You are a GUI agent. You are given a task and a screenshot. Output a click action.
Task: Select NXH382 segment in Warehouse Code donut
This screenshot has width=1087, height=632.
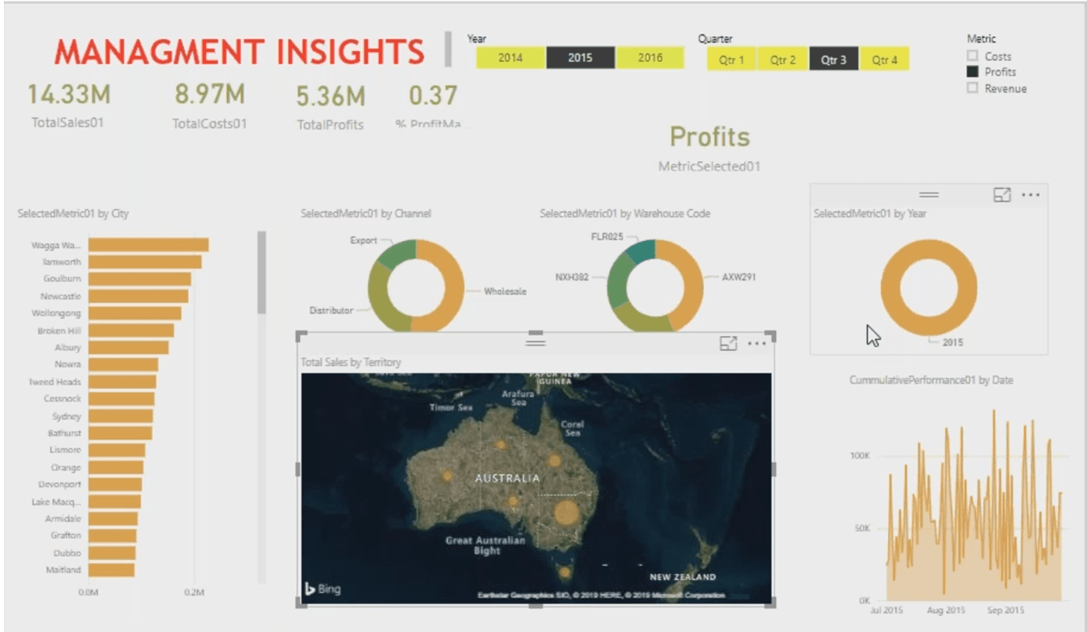(x=619, y=282)
